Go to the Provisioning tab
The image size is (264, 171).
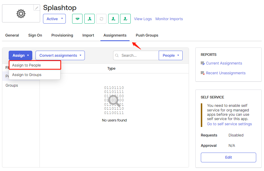pyautogui.click(x=62, y=35)
